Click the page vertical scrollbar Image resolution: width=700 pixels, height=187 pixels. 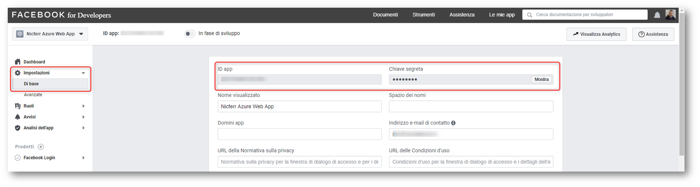coord(682,84)
